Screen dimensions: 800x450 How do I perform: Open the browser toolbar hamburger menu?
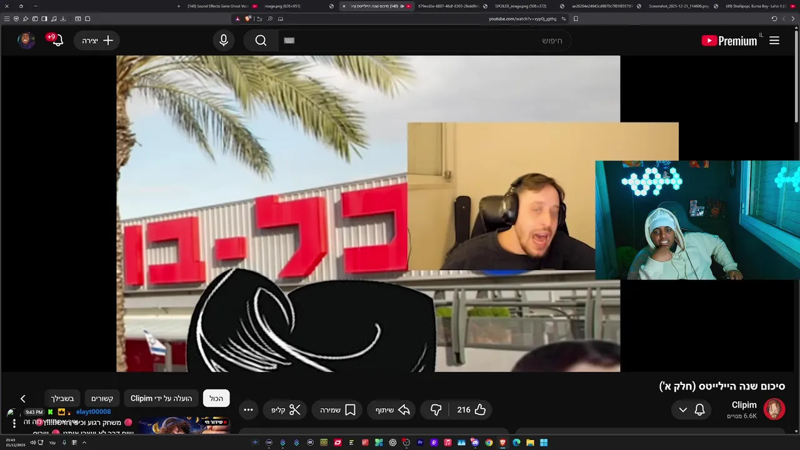click(7, 19)
